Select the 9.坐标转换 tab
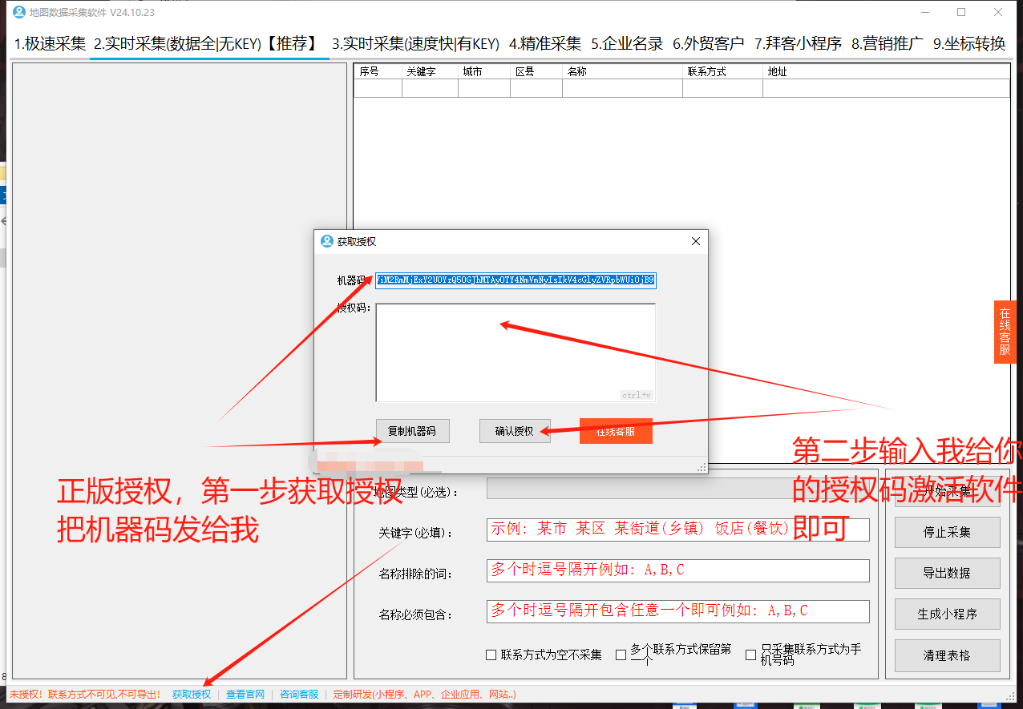This screenshot has width=1023, height=709. point(968,44)
